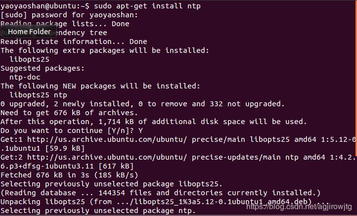Click the '(Reading database ... 144354 files' line
Screen dimensions: 357x216
[x=161, y=193]
